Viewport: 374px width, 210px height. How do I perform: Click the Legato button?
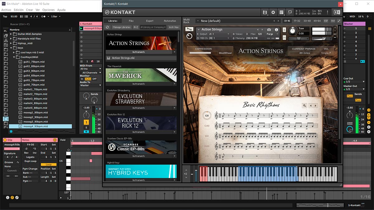(x=30, y=157)
